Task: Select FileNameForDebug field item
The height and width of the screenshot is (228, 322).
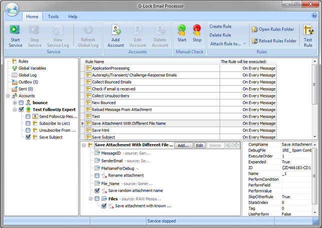Action: (x=117, y=168)
